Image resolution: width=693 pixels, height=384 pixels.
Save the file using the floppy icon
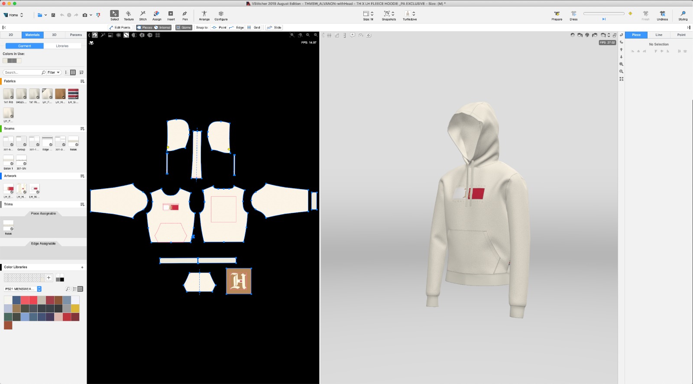(x=53, y=15)
